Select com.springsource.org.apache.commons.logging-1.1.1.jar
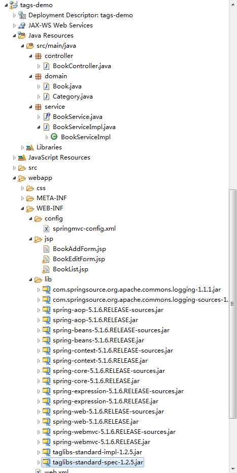This screenshot has width=237, height=473. 137,290
